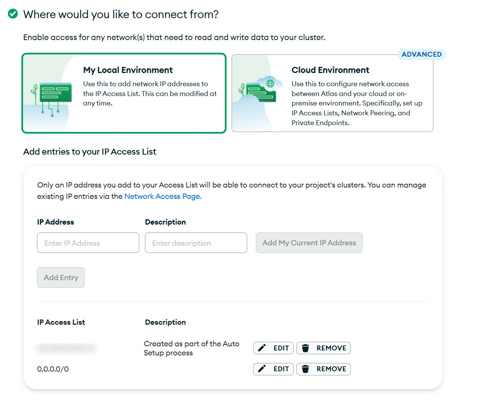Viewport: 478px width, 417px height.
Task: Click the IP Access List column header
Action: (61, 322)
